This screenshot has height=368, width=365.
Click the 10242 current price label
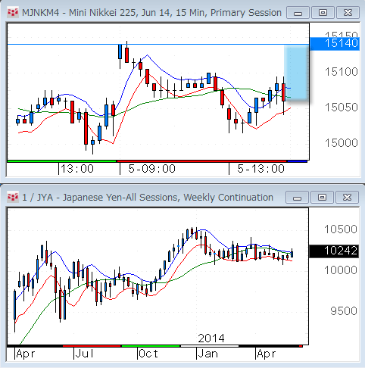334,251
